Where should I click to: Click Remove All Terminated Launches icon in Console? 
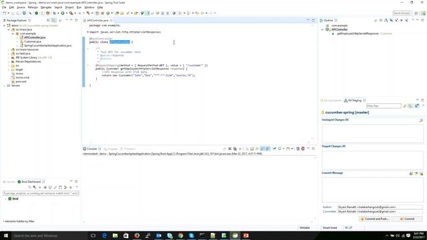coord(235,149)
